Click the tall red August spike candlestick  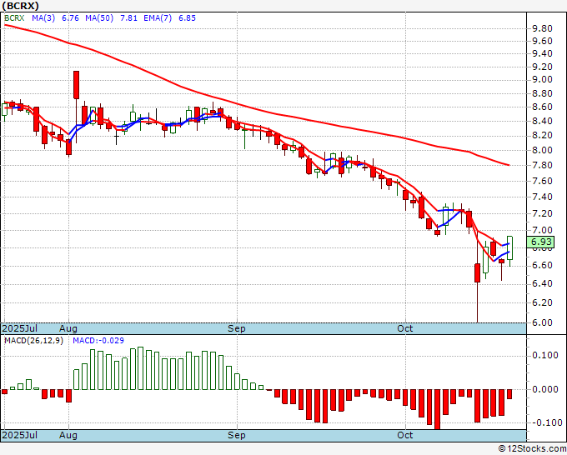coord(77,85)
